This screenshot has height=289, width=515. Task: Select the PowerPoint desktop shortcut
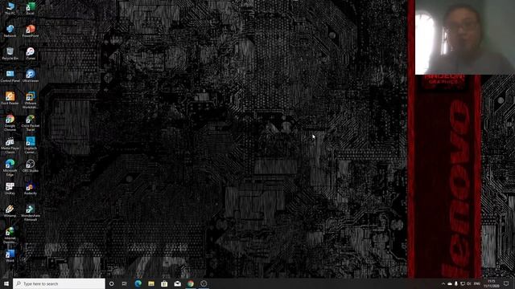pos(31,31)
